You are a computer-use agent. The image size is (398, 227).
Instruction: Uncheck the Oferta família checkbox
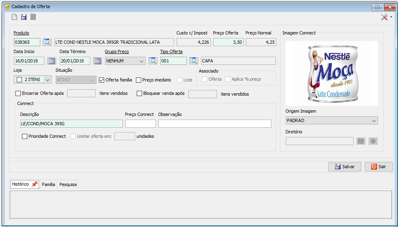(x=101, y=80)
